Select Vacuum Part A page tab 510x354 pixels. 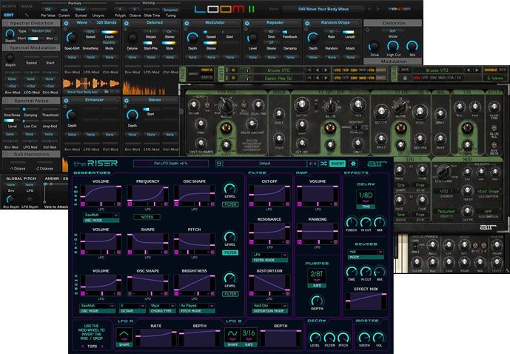(207, 70)
